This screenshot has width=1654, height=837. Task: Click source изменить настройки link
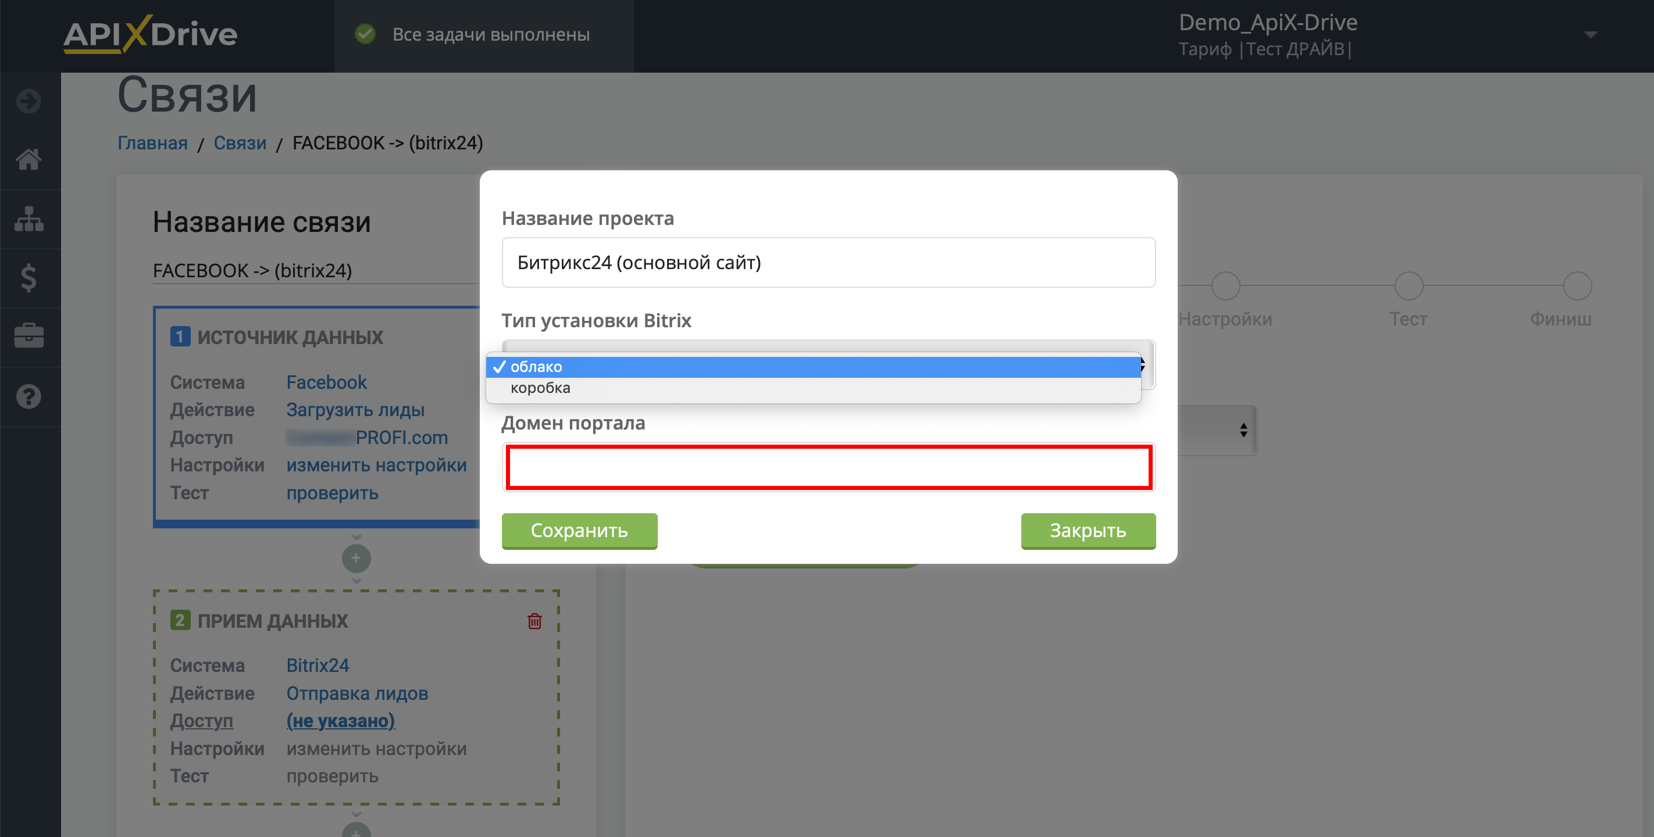[x=376, y=465]
